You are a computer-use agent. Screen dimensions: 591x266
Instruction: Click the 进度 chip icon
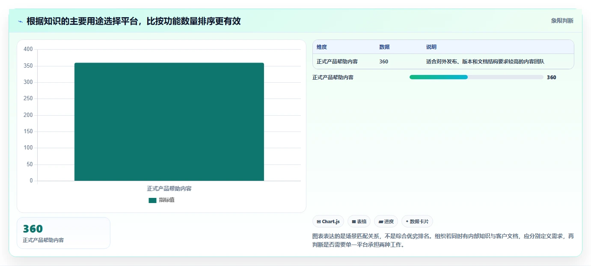click(380, 222)
